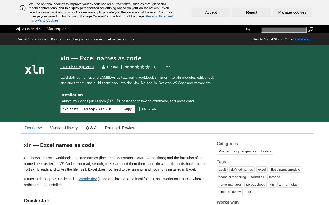Switch to the Version History tab
Image resolution: width=329 pixels, height=205 pixels.
coord(64,128)
